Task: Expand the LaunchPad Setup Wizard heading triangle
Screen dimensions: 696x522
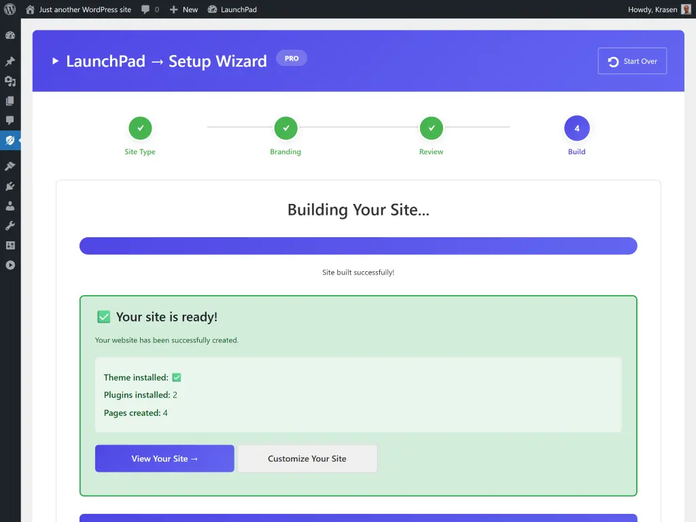Action: point(55,60)
